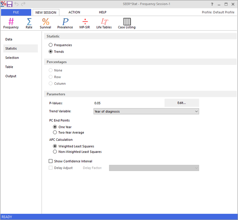Expand the Trend Variable dropdown
Screen dimensions: 238x220
coord(146,111)
